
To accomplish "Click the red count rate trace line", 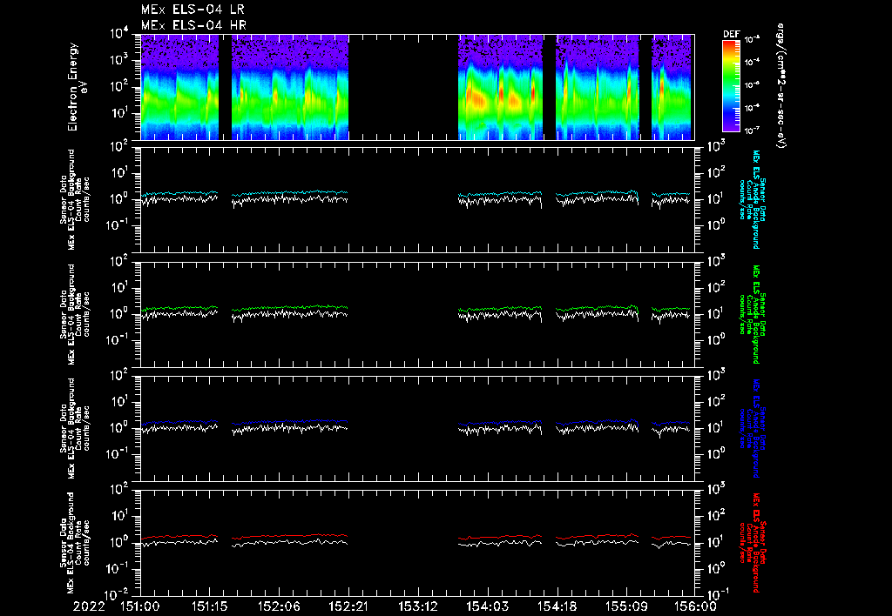I will pos(290,536).
